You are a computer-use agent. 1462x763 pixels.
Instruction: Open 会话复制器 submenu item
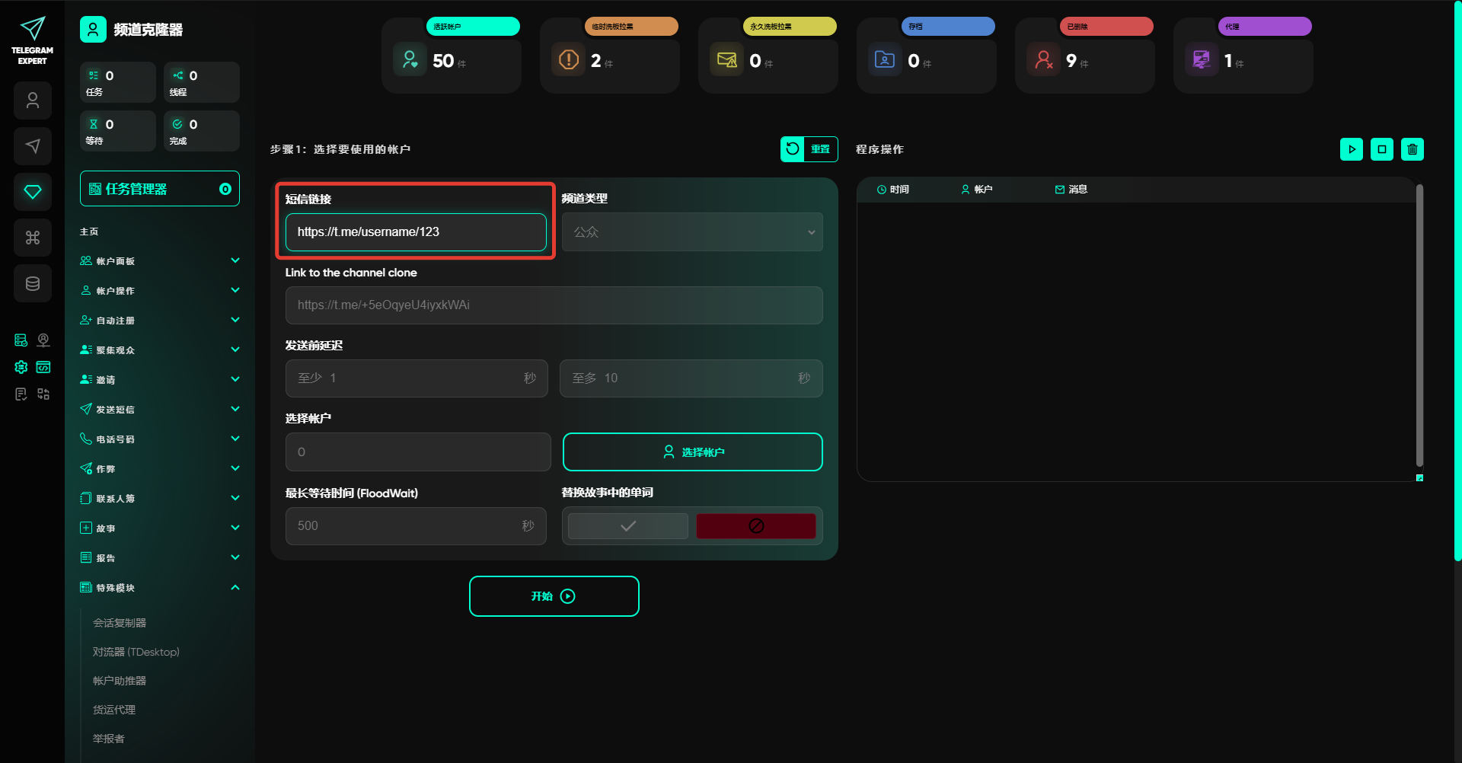pos(120,623)
